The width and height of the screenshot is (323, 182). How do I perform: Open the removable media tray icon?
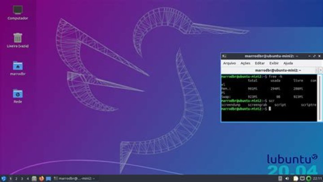[x=280, y=178]
